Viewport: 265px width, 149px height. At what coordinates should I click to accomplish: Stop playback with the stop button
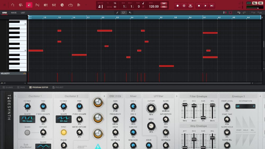[x=199, y=6]
